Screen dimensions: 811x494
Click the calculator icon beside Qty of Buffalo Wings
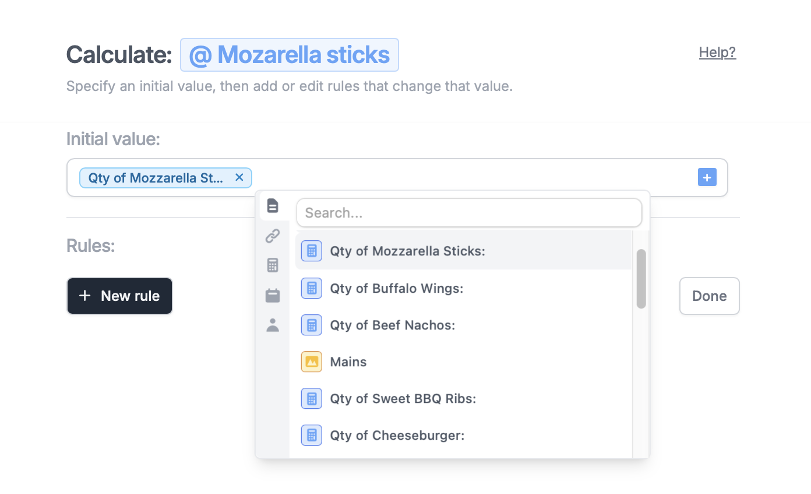(312, 288)
